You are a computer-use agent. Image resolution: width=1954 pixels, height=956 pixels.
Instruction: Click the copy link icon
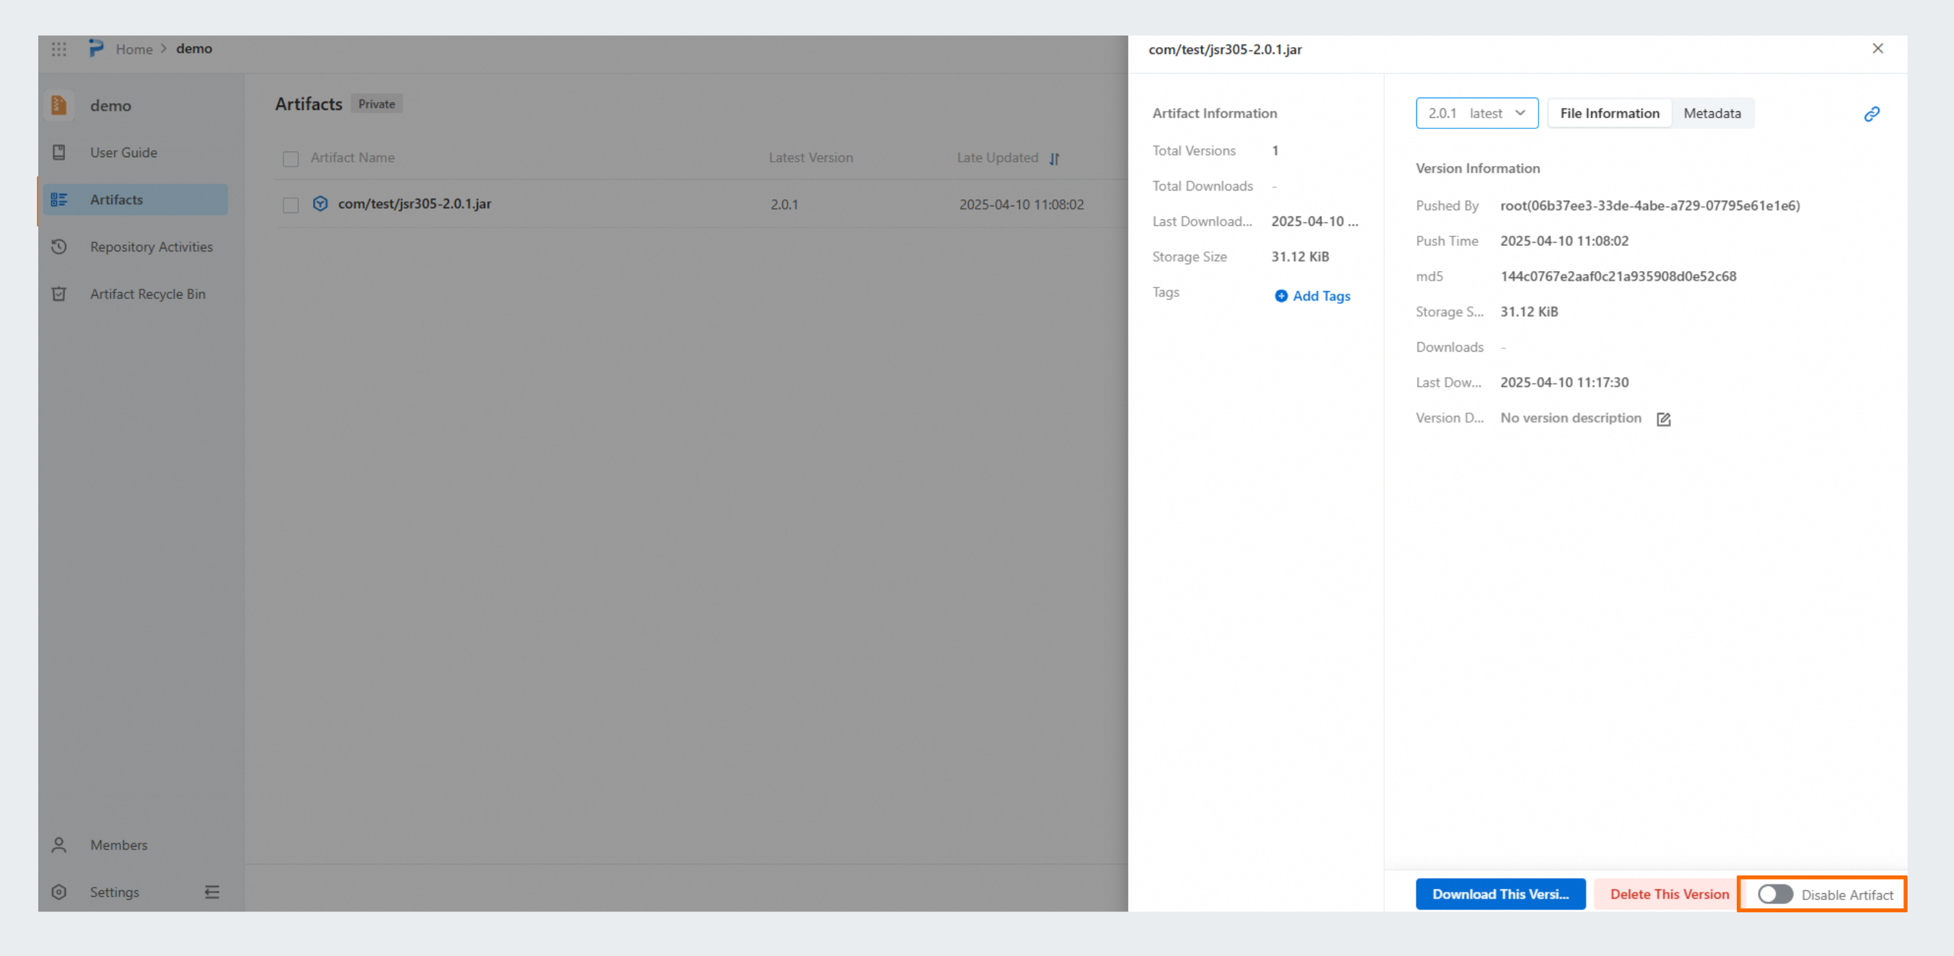click(1871, 114)
